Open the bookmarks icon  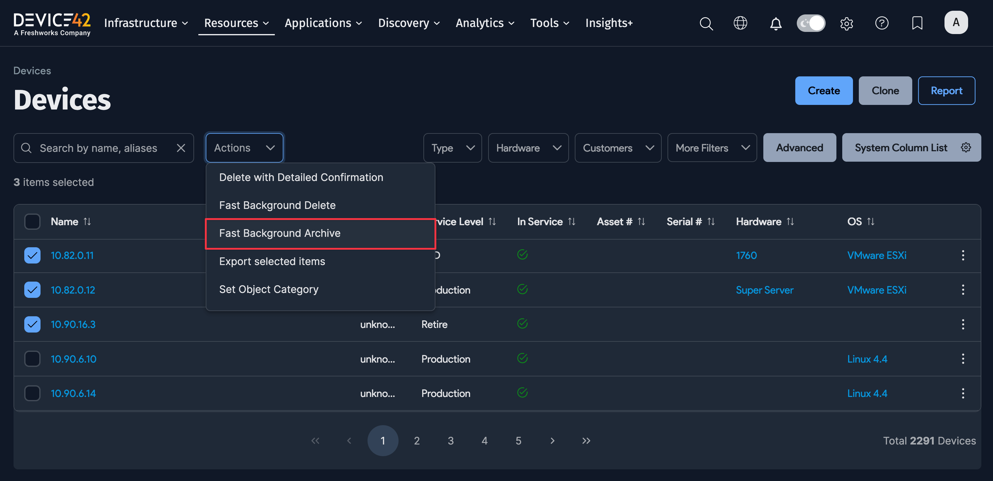(917, 23)
